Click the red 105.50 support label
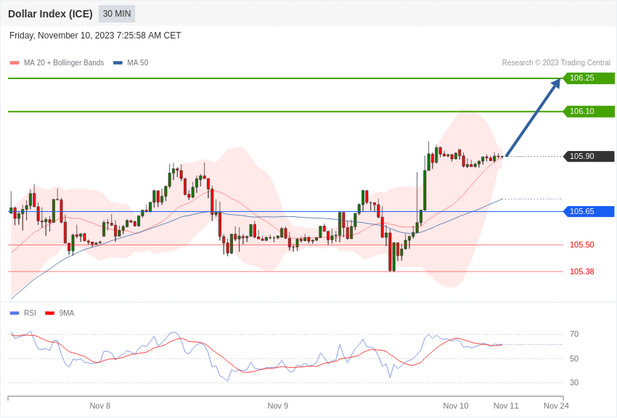 click(x=581, y=245)
